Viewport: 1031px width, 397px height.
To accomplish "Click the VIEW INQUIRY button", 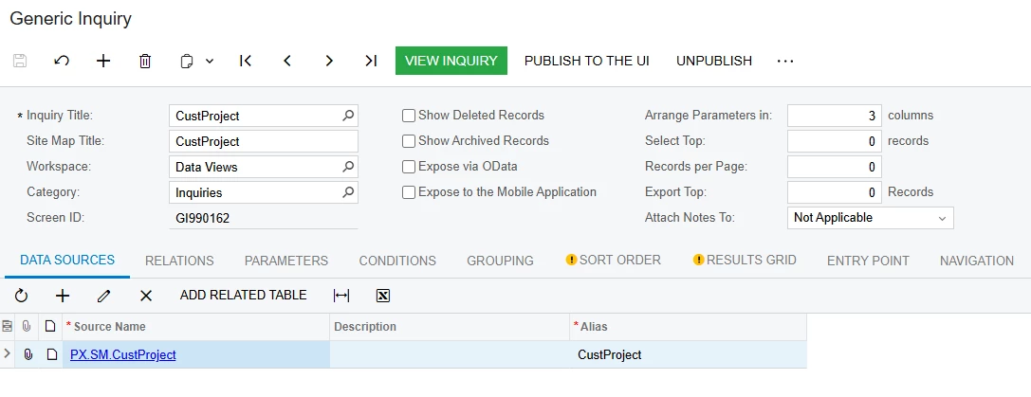I will [451, 61].
